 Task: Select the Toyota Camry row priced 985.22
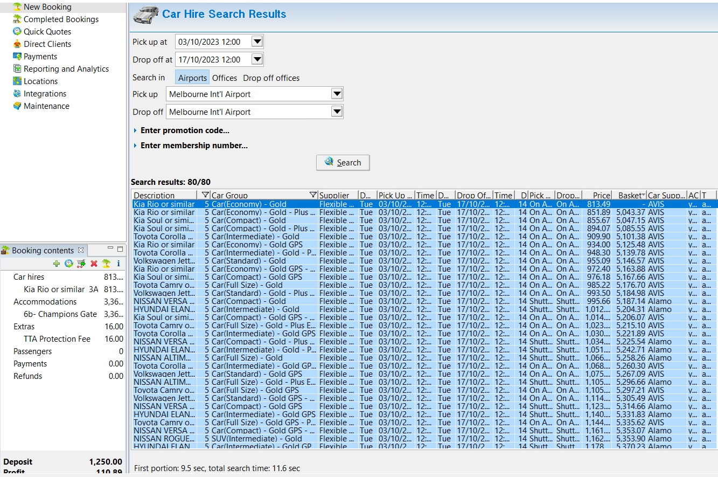[424, 285]
